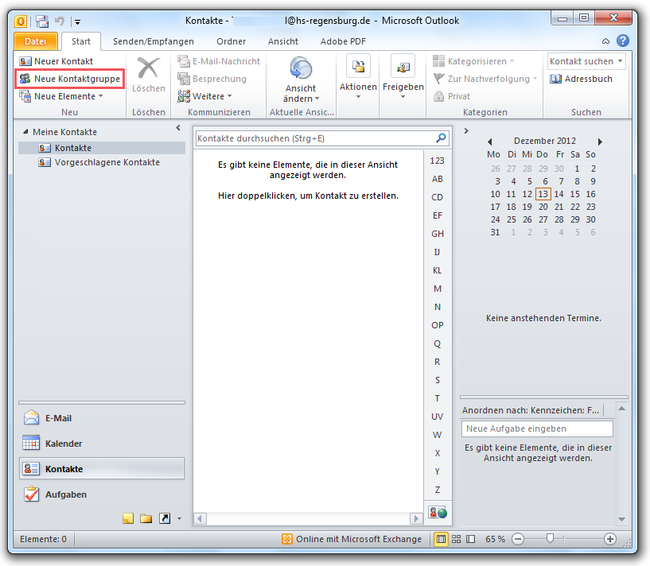Open Kalender navigation module
This screenshot has height=566, width=650.
point(102,444)
